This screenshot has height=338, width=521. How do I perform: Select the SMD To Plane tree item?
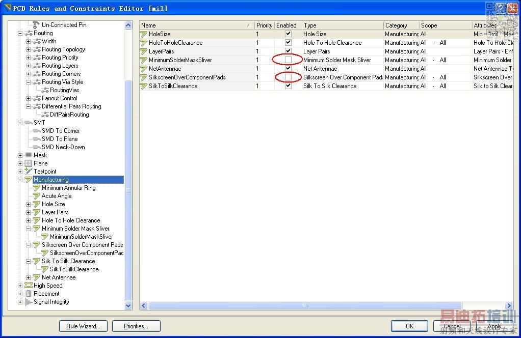coord(60,138)
